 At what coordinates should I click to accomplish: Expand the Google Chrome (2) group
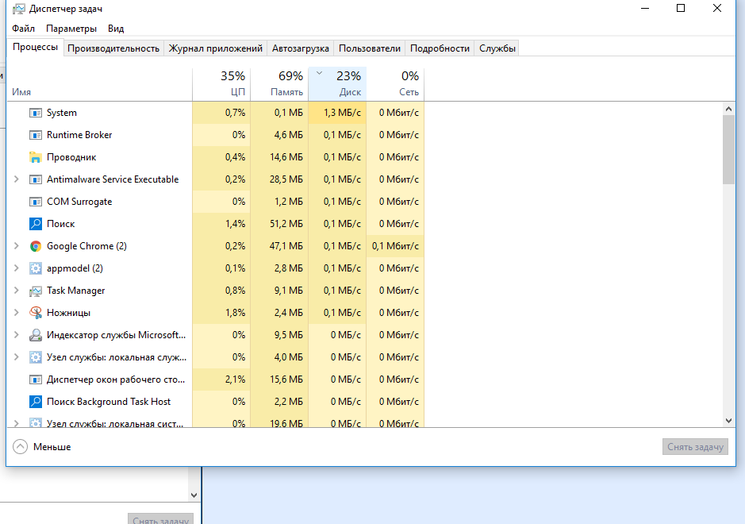(x=16, y=246)
